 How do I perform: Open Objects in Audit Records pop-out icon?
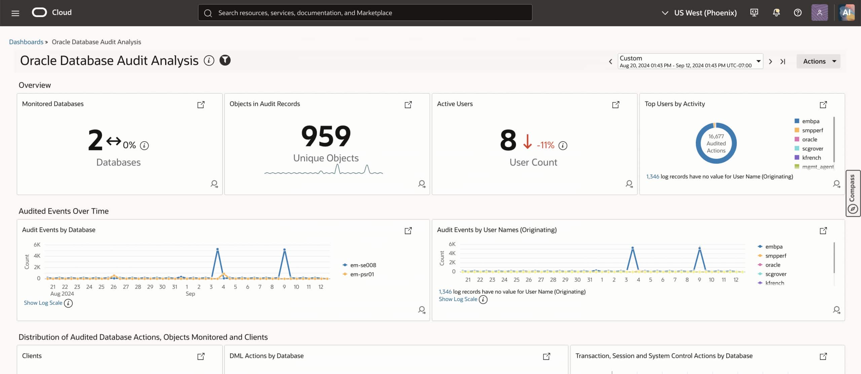point(408,105)
